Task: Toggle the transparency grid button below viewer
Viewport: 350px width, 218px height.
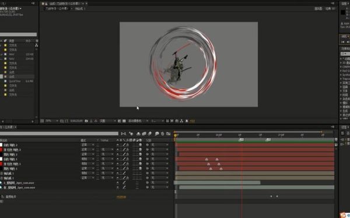Action: pyautogui.click(x=124, y=121)
